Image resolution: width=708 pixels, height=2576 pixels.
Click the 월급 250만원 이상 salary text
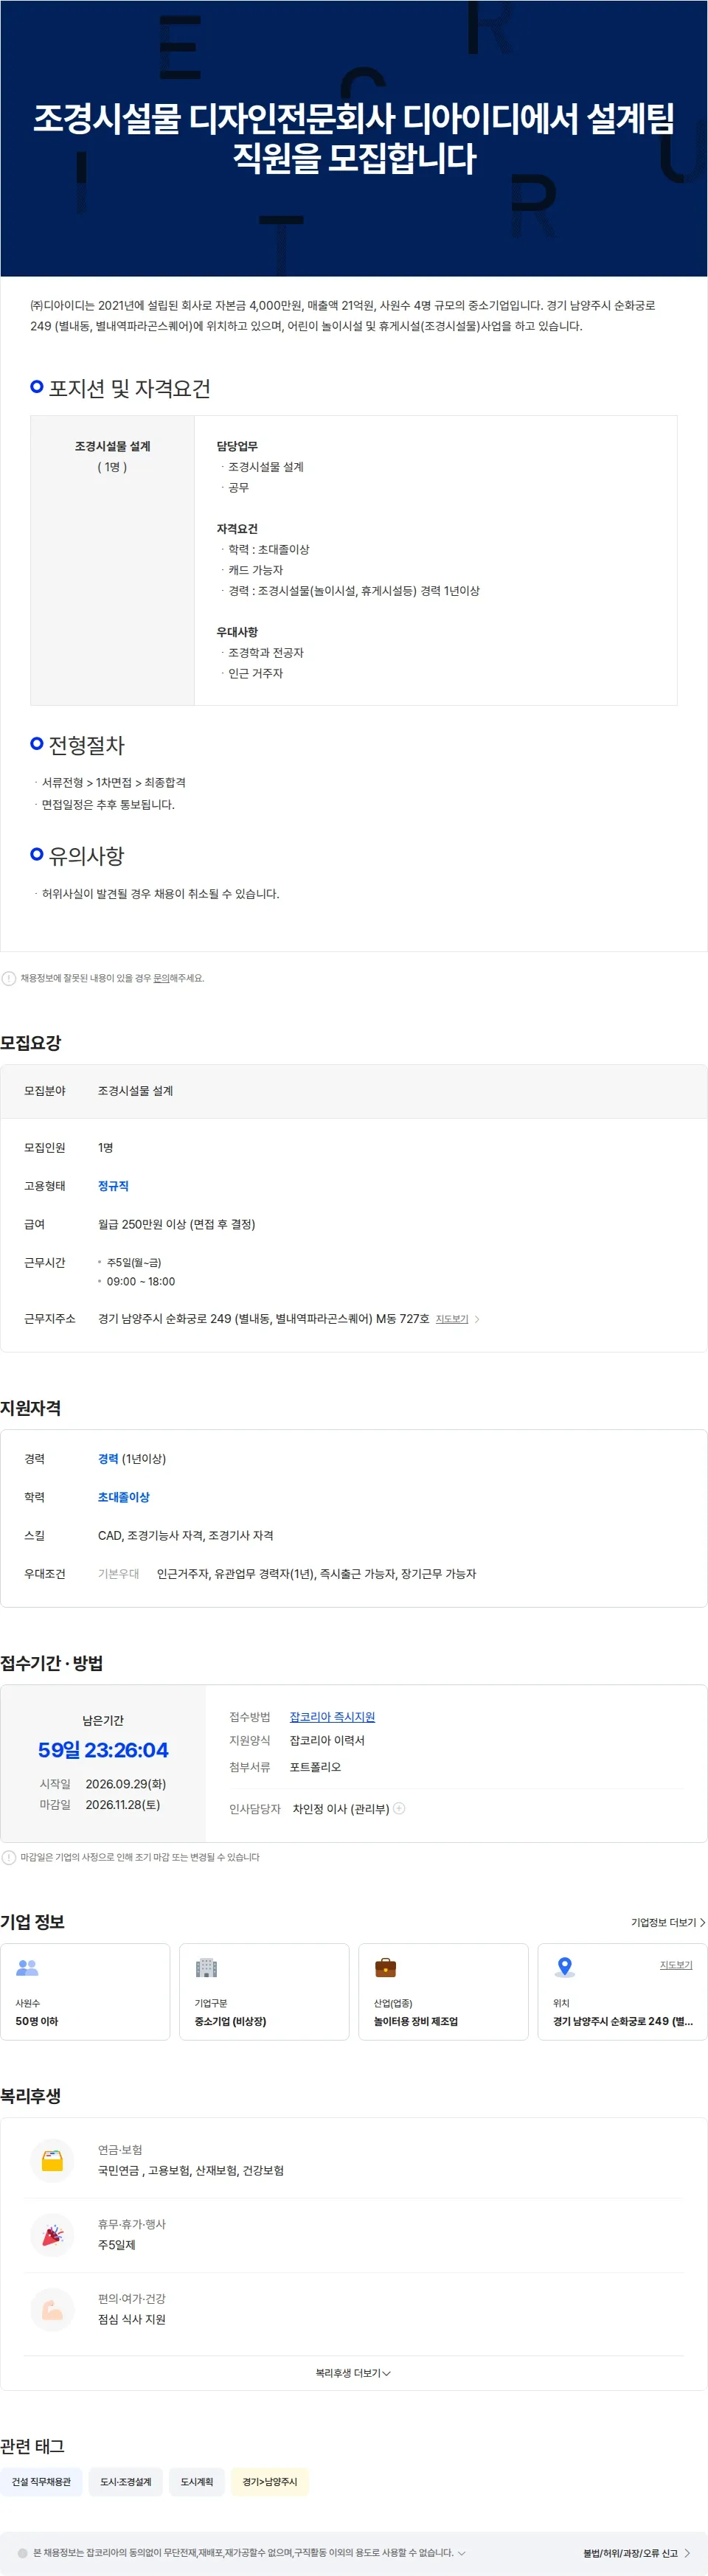(177, 1224)
